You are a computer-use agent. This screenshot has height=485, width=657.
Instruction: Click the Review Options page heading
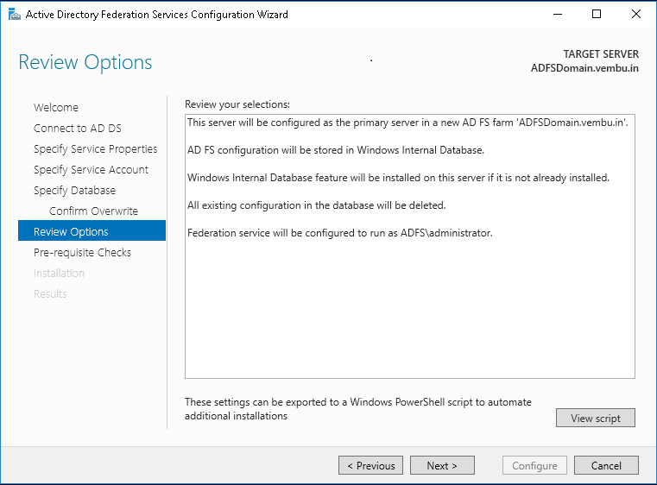click(x=85, y=62)
